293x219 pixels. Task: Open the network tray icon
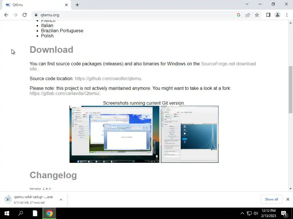coord(249,213)
